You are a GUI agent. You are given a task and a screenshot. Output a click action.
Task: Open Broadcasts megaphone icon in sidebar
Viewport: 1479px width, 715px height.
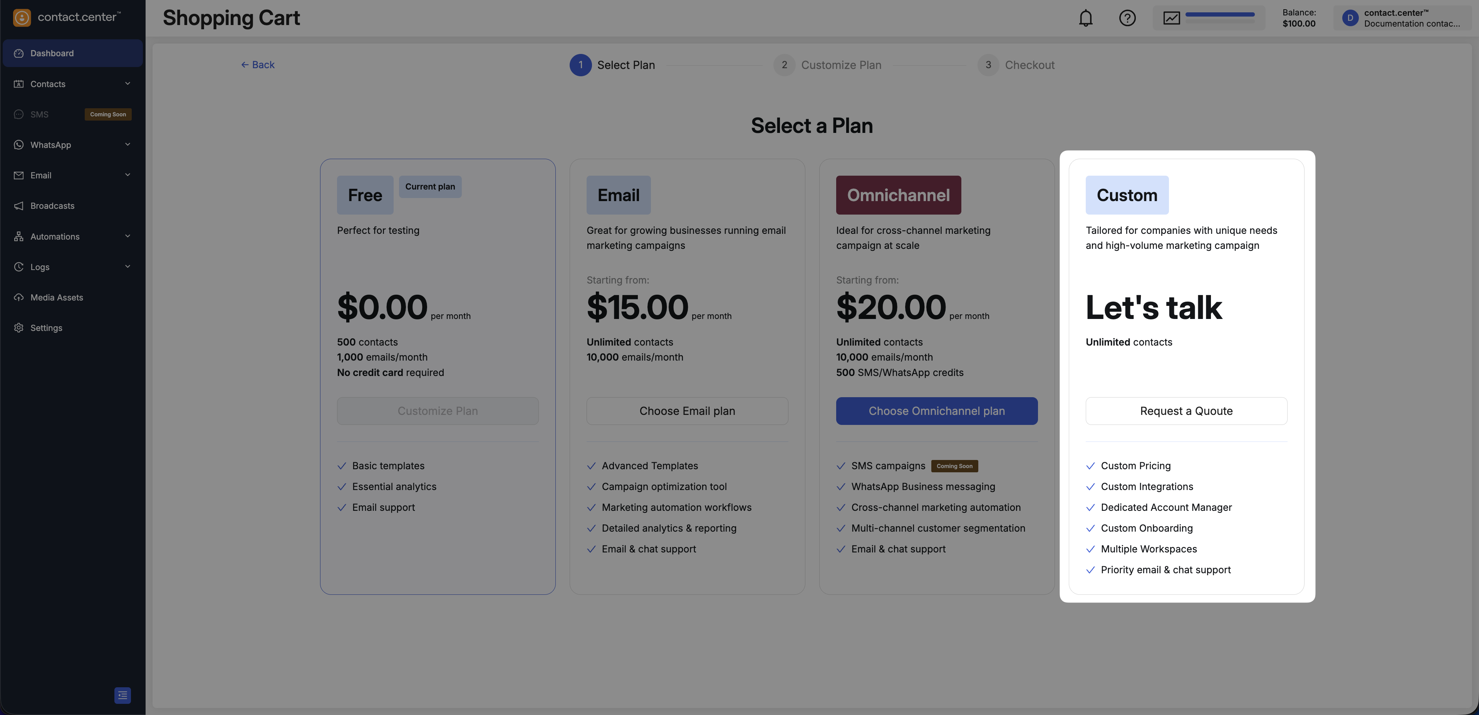pyautogui.click(x=19, y=206)
